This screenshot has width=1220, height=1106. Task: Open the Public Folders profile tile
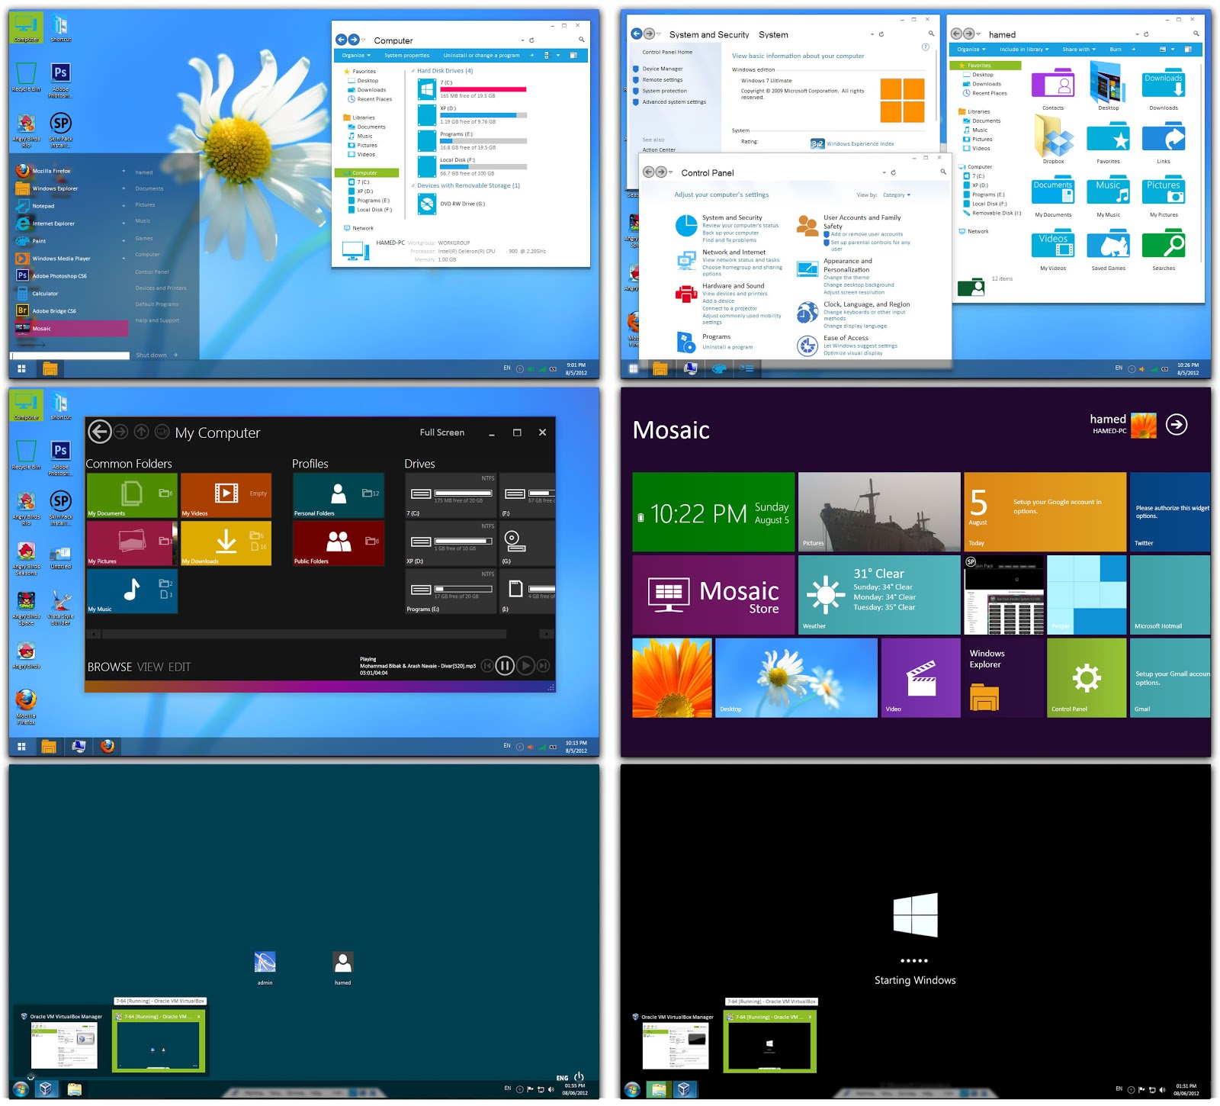coord(339,543)
